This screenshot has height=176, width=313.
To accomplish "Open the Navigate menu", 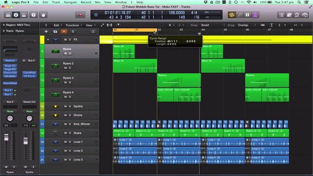I will (x=70, y=2).
